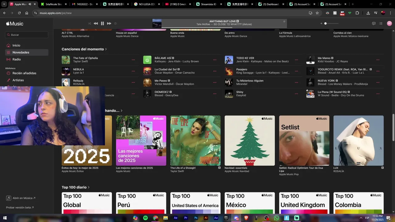395x222 pixels.
Task: Open the browser extensions puzzle icon
Action: pos(357,13)
